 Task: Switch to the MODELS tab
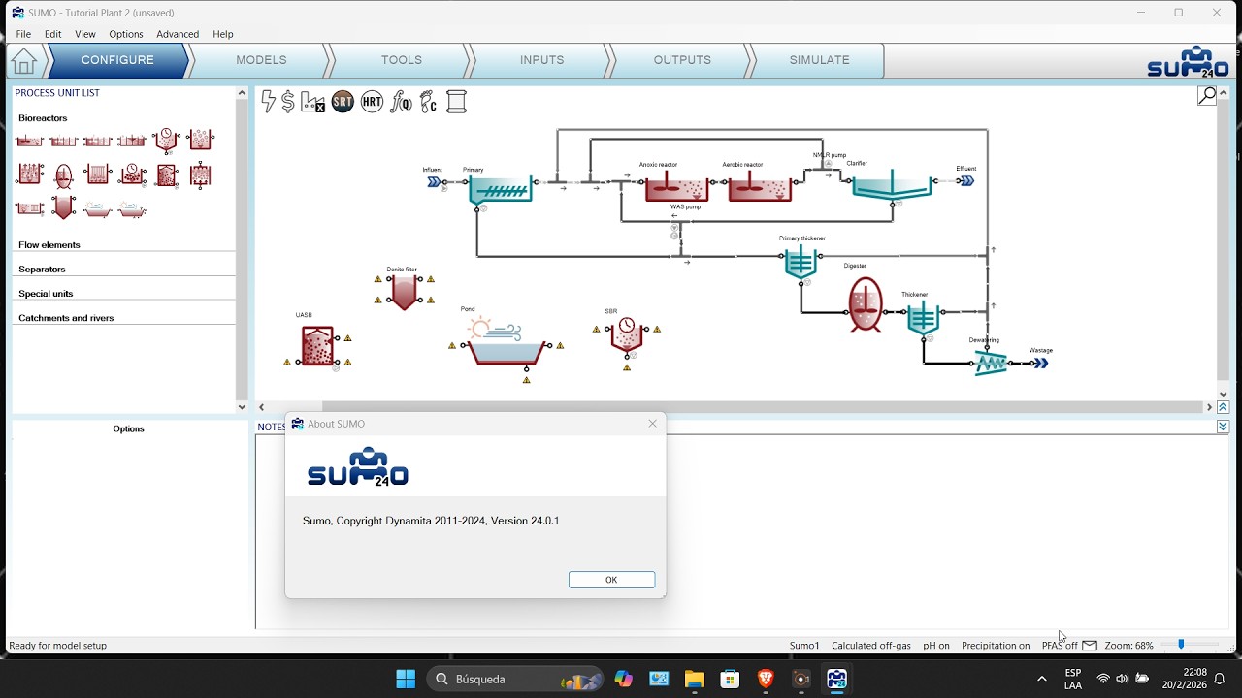tap(261, 60)
